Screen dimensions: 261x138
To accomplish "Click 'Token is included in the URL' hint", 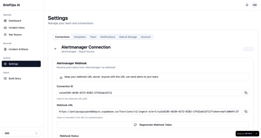I will 80,117.
